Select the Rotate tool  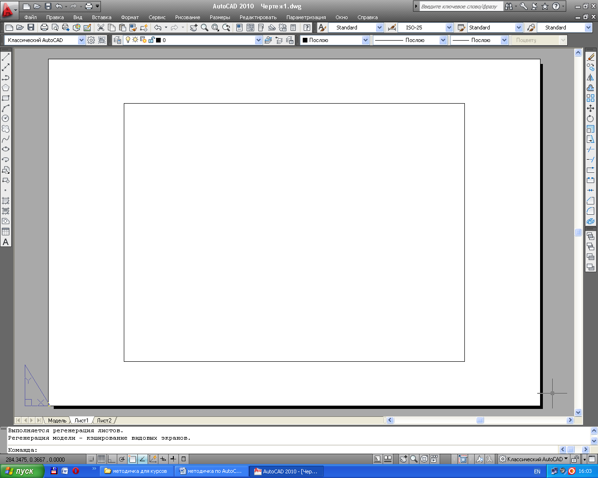click(x=591, y=119)
